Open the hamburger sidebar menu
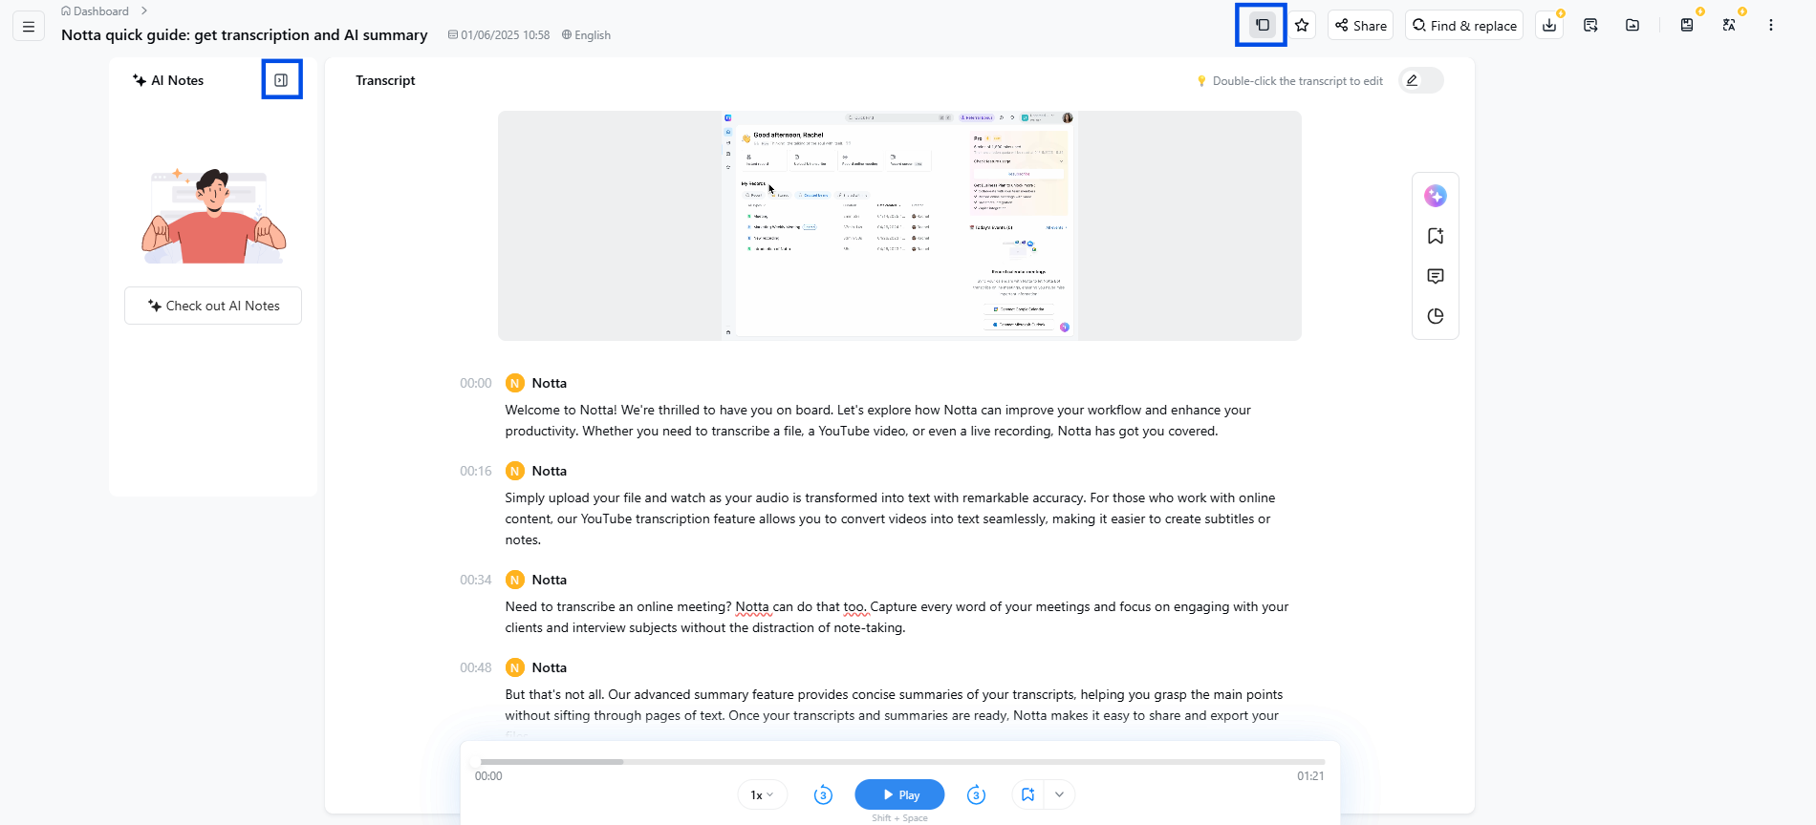This screenshot has height=825, width=1816. point(29,27)
